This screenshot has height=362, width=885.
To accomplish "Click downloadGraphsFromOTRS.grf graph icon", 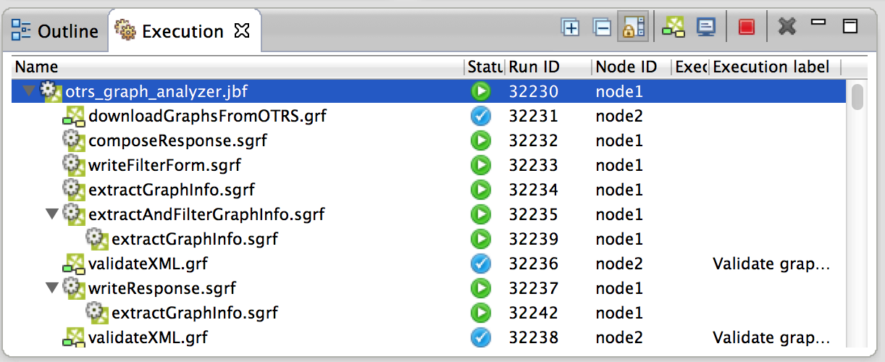I will tap(72, 117).
